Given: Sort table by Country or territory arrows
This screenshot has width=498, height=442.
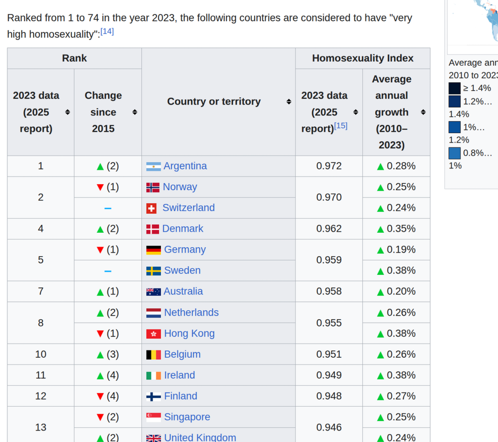Looking at the screenshot, I should pyautogui.click(x=289, y=102).
